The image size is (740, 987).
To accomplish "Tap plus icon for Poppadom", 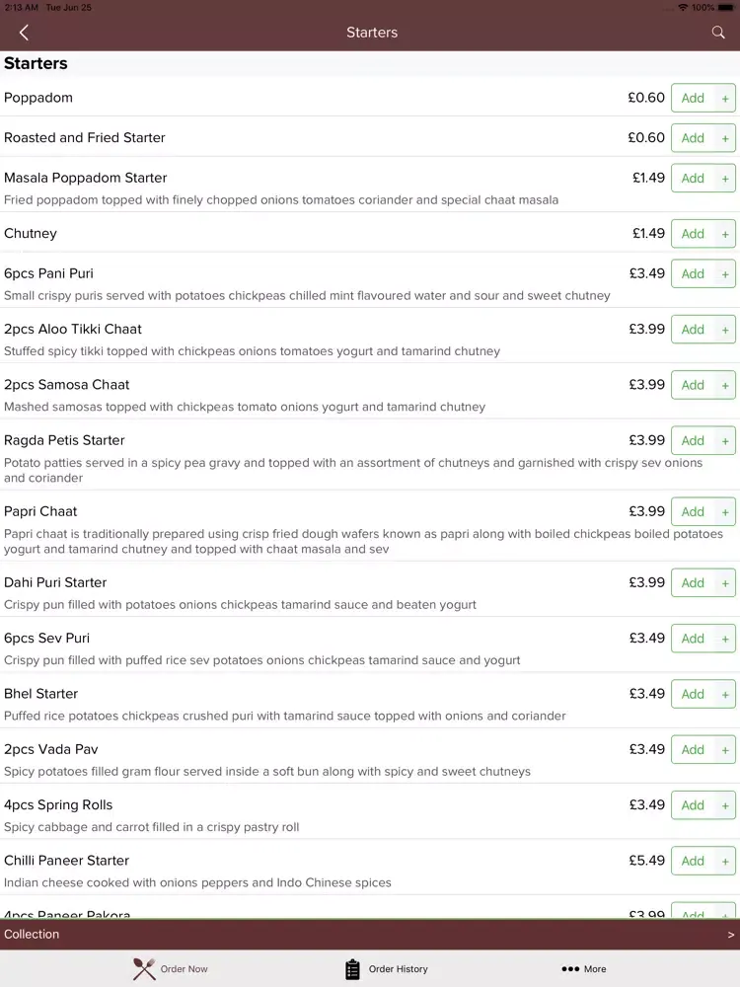I will click(x=725, y=98).
